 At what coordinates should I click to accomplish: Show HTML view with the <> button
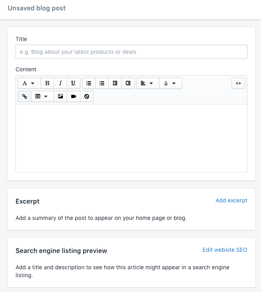tap(238, 83)
